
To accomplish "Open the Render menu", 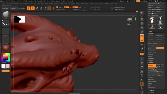I will click(77, 3).
